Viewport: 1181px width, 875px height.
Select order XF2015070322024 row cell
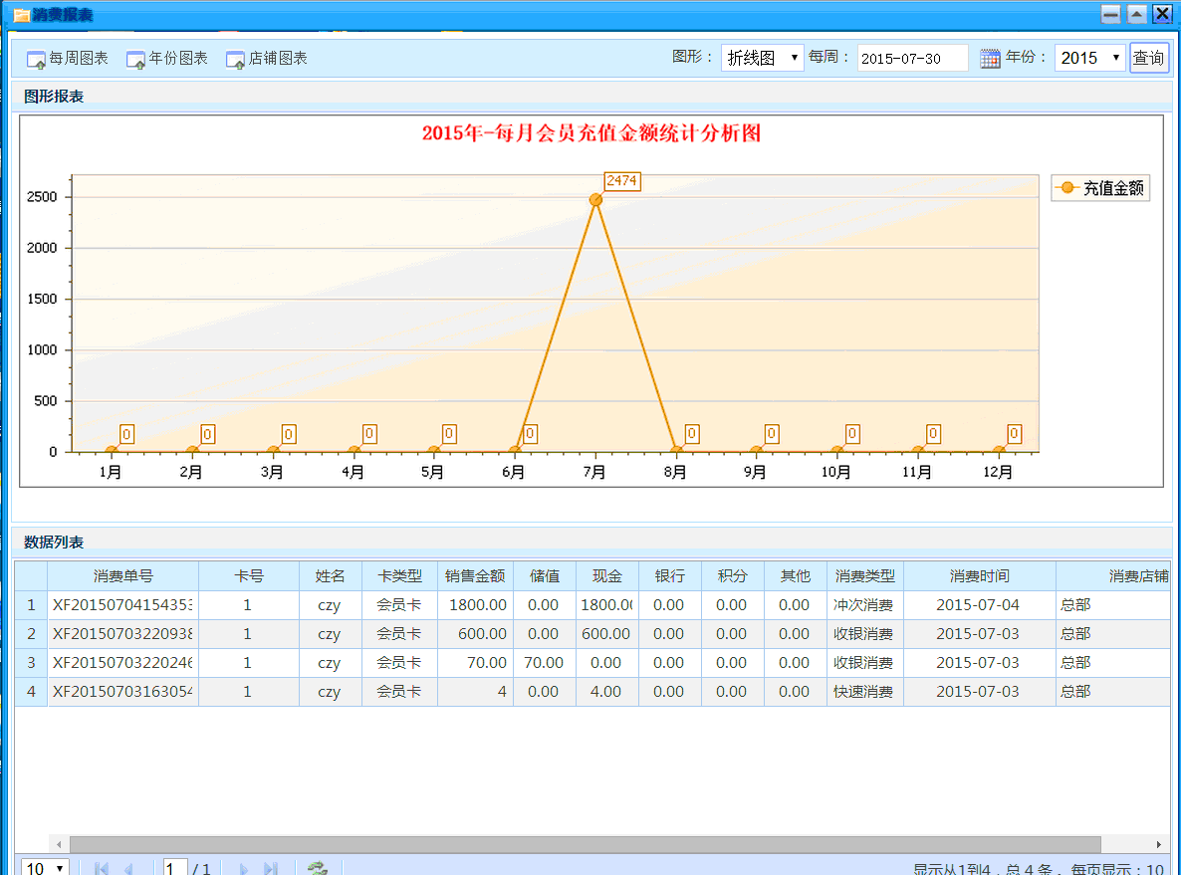[x=122, y=663]
